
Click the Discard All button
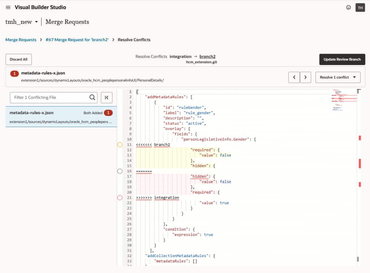[18, 60]
